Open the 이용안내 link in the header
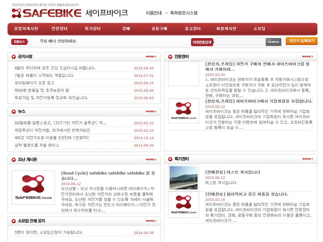This screenshot has height=242, width=323. click(154, 13)
